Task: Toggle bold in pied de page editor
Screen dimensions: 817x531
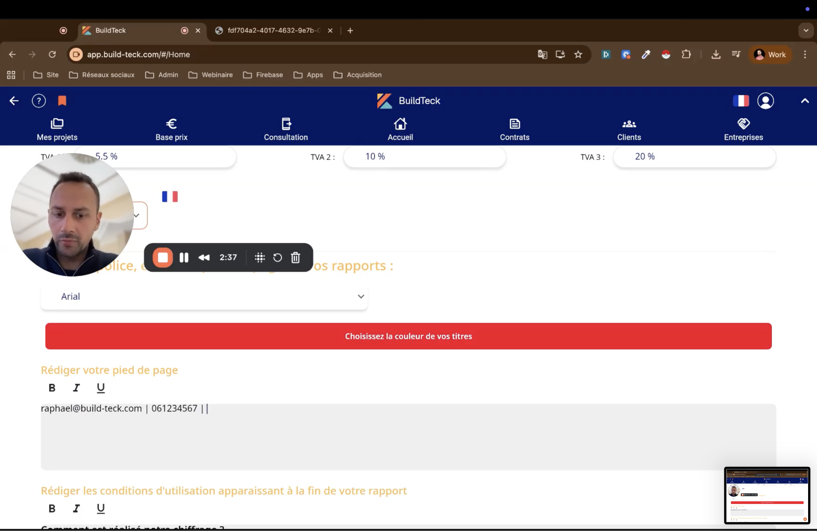Action: (x=52, y=388)
